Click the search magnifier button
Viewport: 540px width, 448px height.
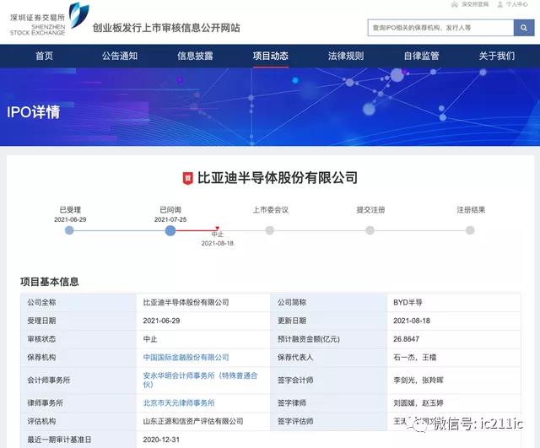click(x=525, y=28)
